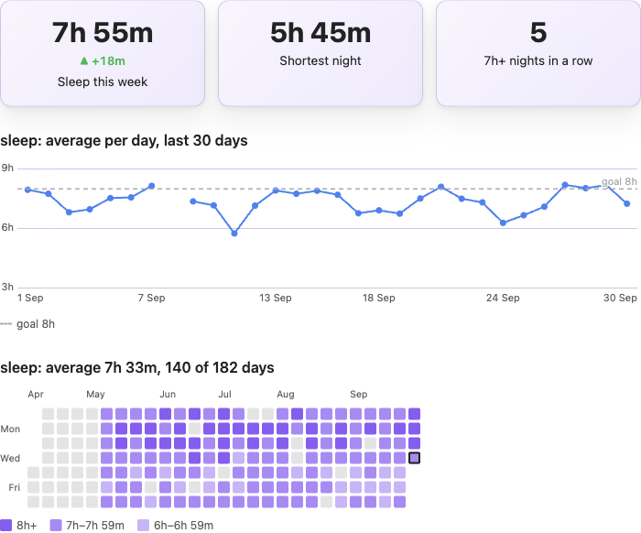The width and height of the screenshot is (641, 533).
Task: Click the Sep month label on the heatmap
Action: coord(359,394)
